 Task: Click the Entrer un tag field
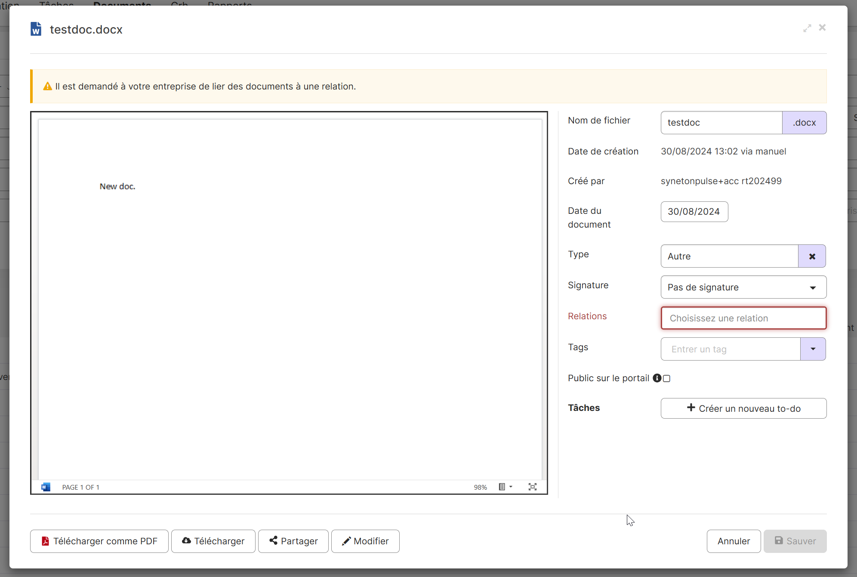click(x=730, y=349)
